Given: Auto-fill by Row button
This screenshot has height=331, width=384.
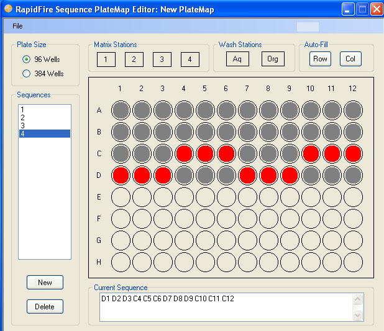Looking at the screenshot, I should click(320, 59).
